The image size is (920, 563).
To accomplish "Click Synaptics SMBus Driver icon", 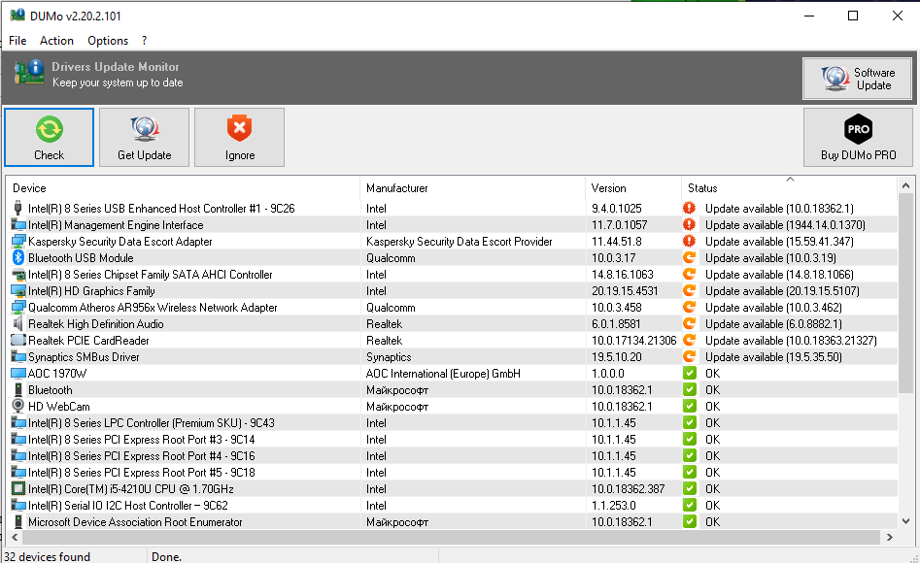I will (x=18, y=356).
